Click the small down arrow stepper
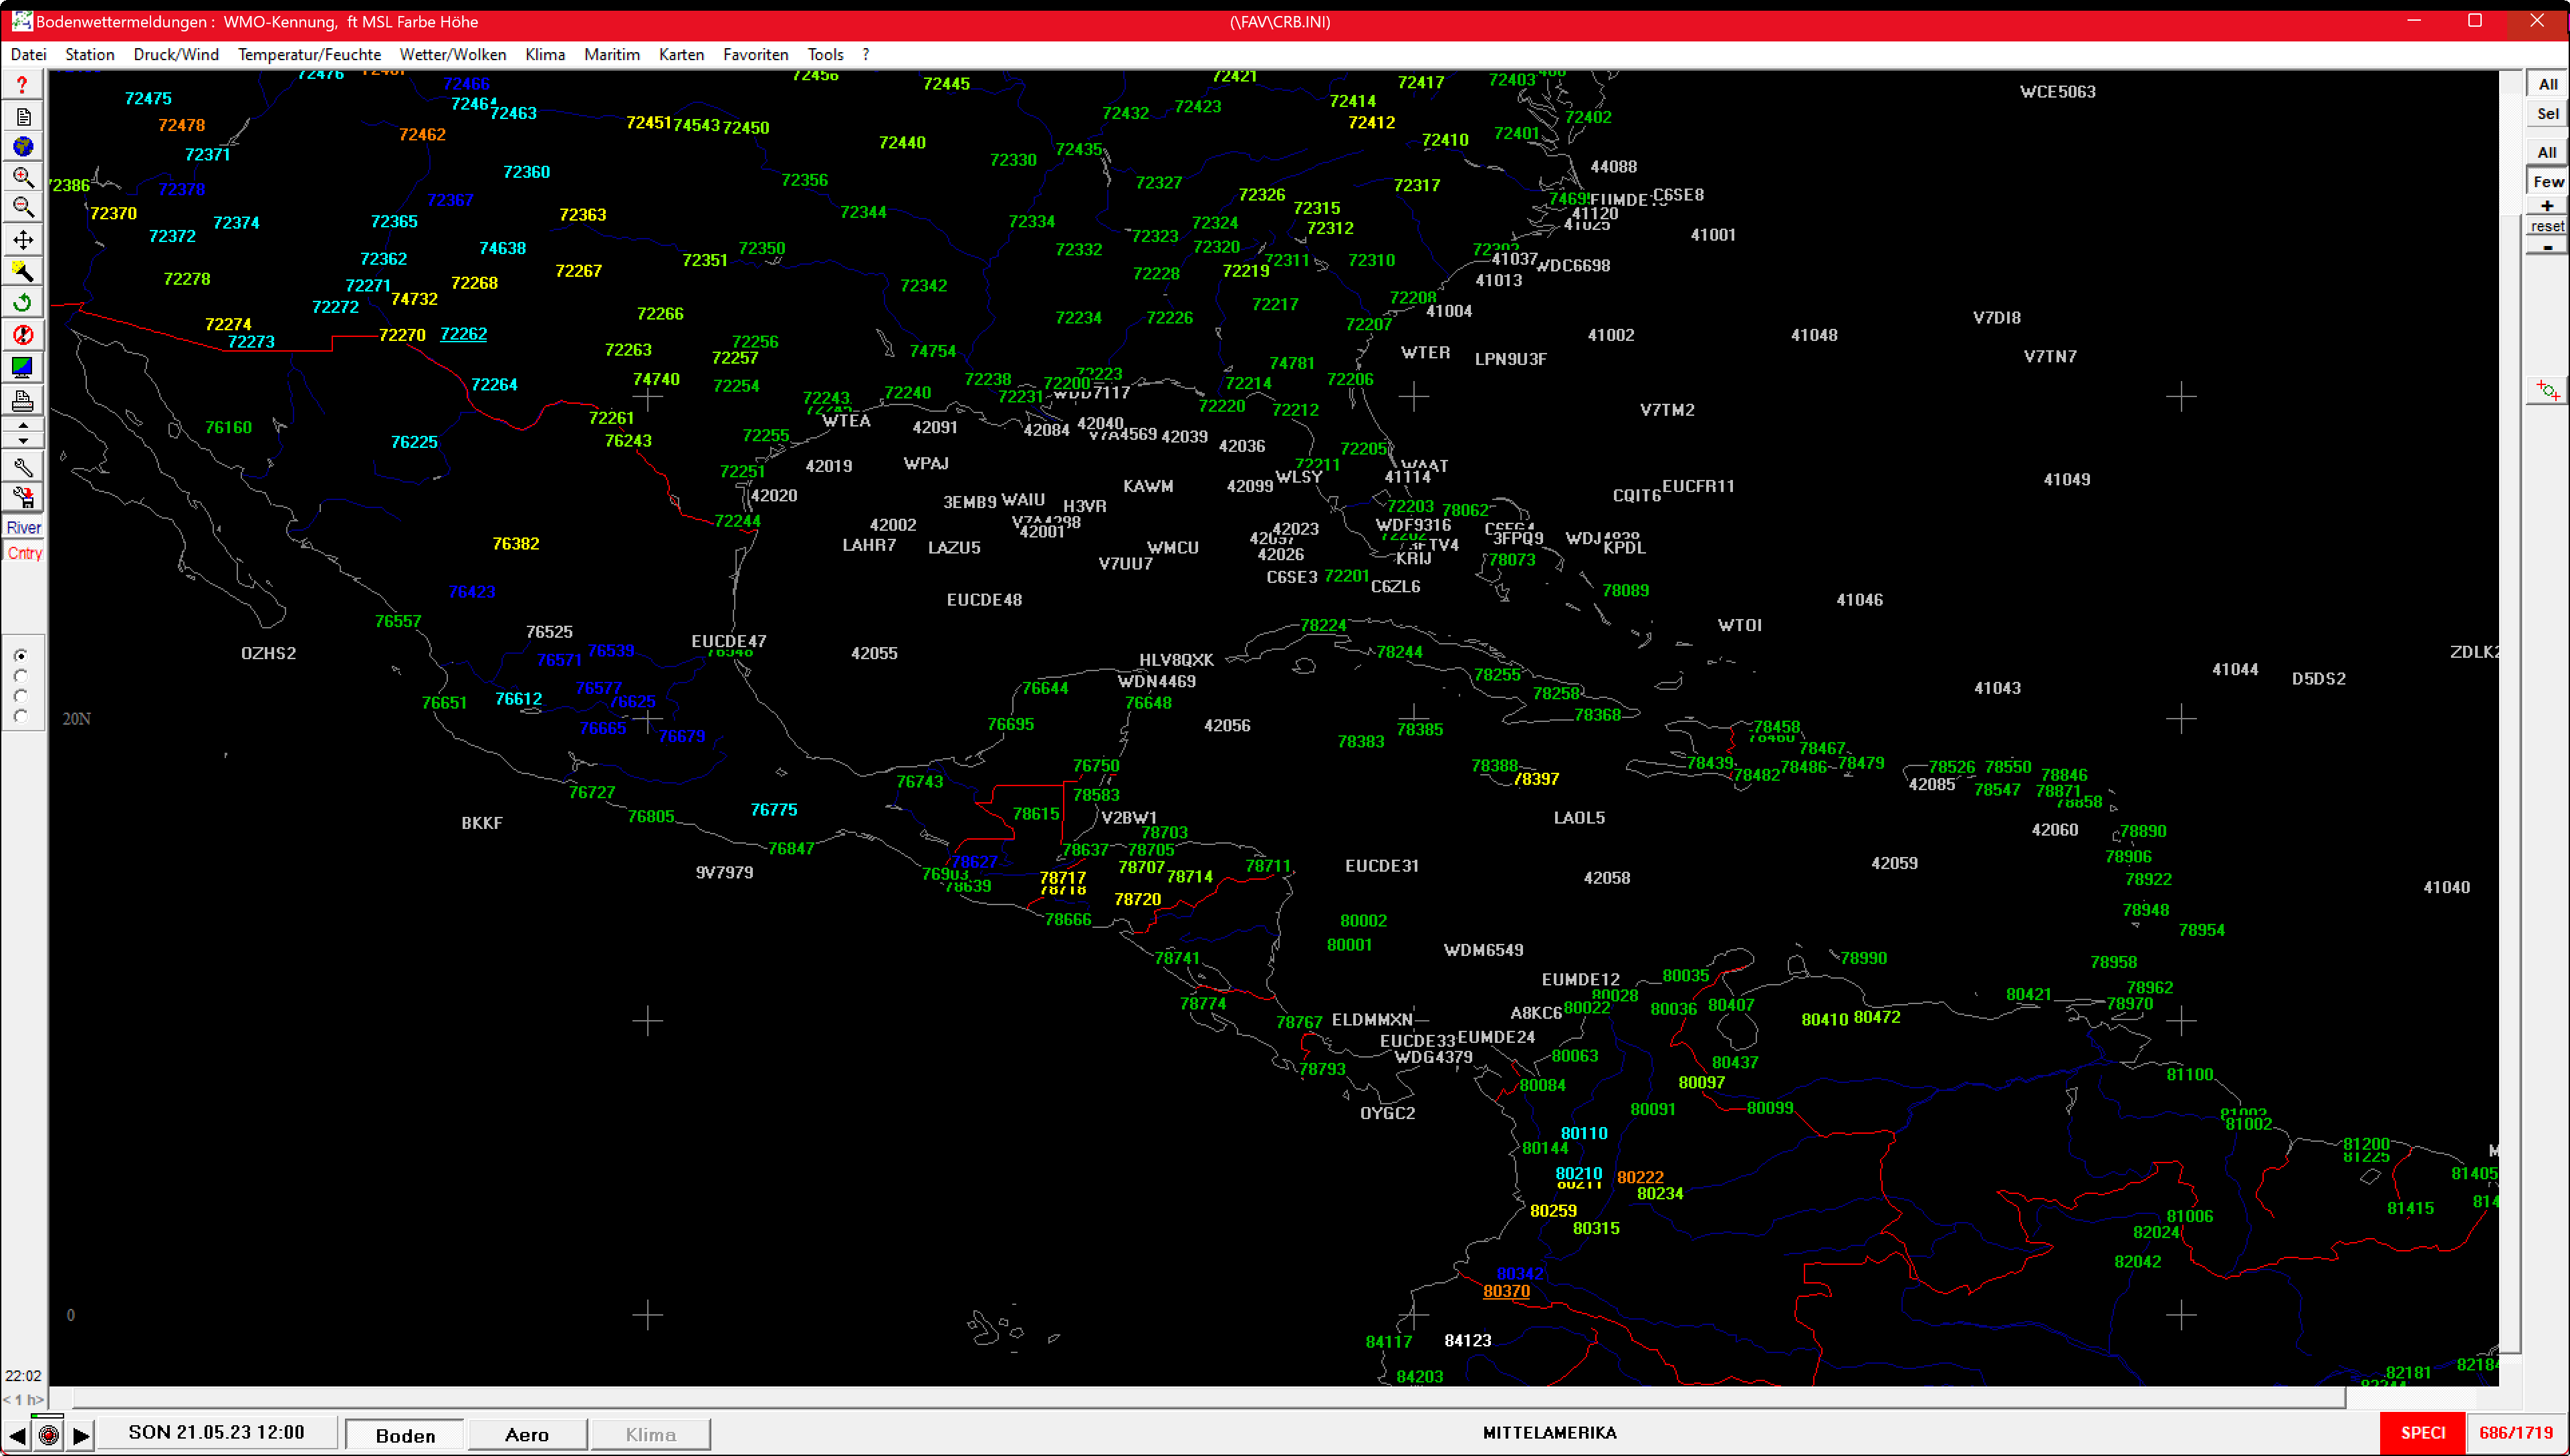The width and height of the screenshot is (2570, 1456). [23, 441]
